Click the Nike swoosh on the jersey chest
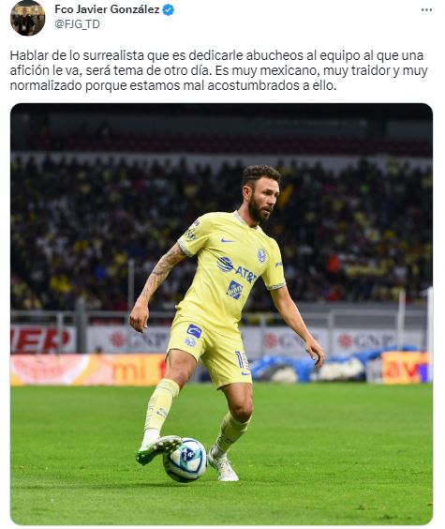This screenshot has height=529, width=445. click(228, 240)
